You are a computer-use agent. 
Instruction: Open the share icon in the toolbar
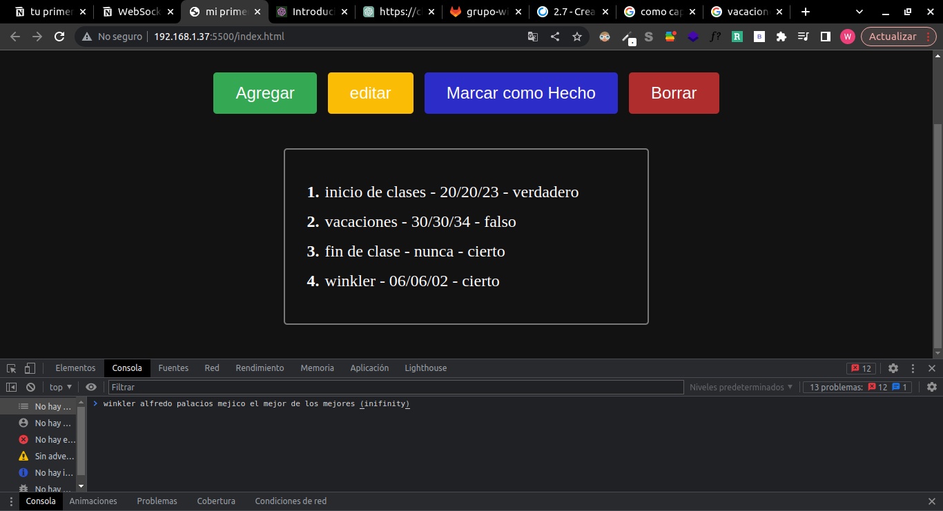pos(555,37)
